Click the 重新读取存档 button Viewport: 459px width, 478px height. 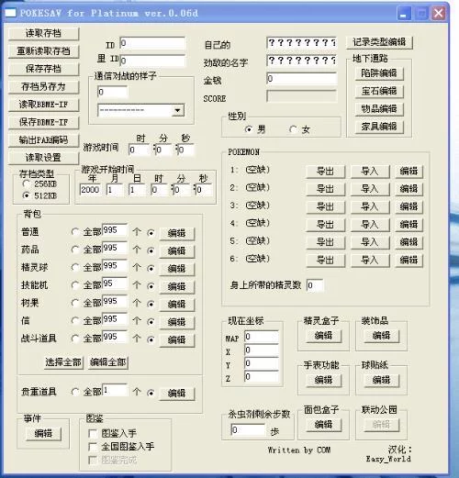point(43,51)
